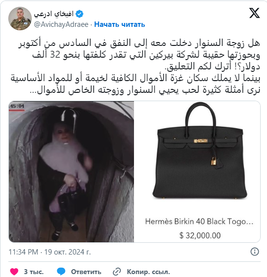
Task: Click the author display name افيخاي ادرعي
Action: (x=54, y=14)
